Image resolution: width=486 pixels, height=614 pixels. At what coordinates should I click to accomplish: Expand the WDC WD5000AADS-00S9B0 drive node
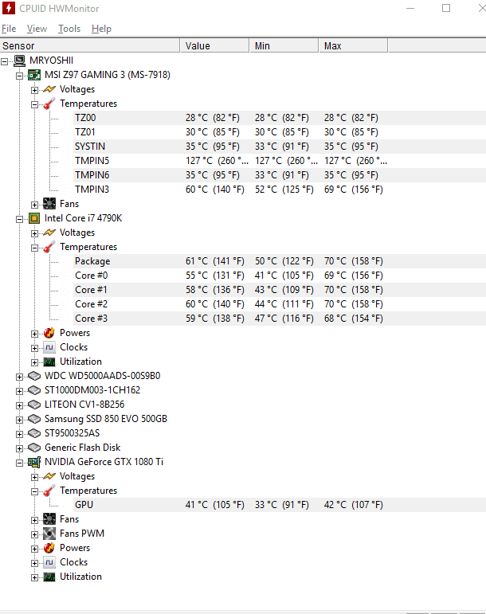(19, 377)
